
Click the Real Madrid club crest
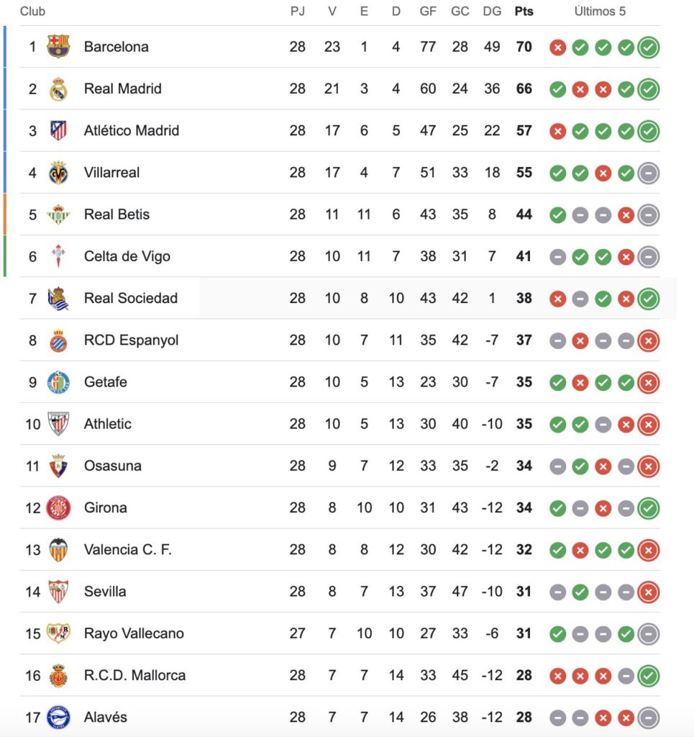58,89
